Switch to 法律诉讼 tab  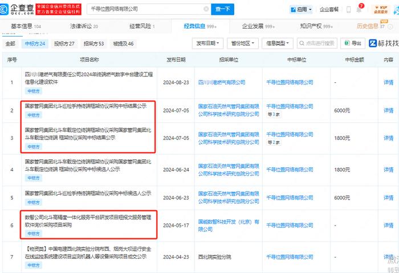(84, 26)
